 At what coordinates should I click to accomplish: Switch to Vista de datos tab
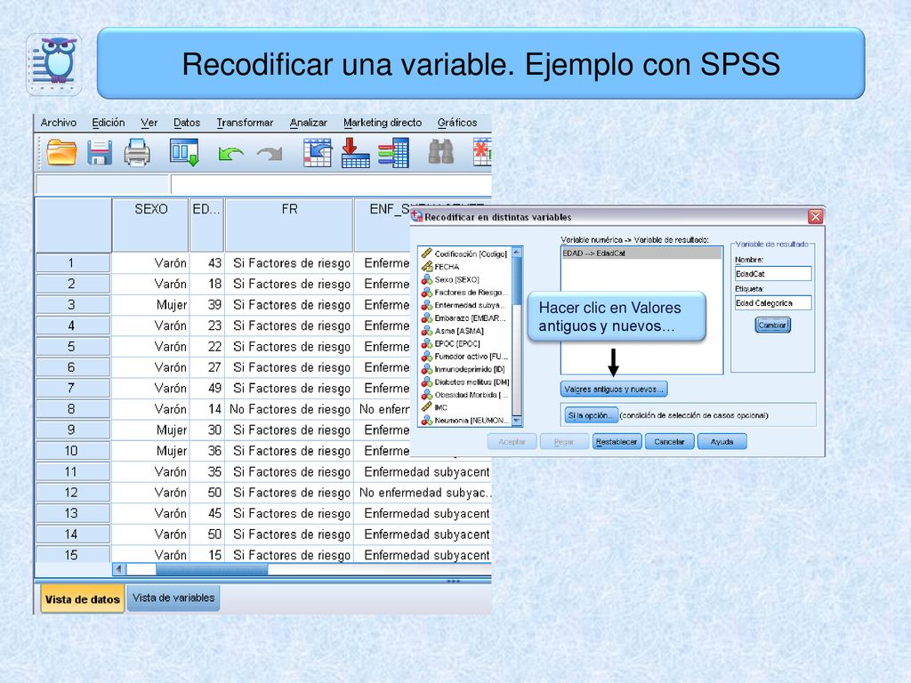(x=83, y=599)
